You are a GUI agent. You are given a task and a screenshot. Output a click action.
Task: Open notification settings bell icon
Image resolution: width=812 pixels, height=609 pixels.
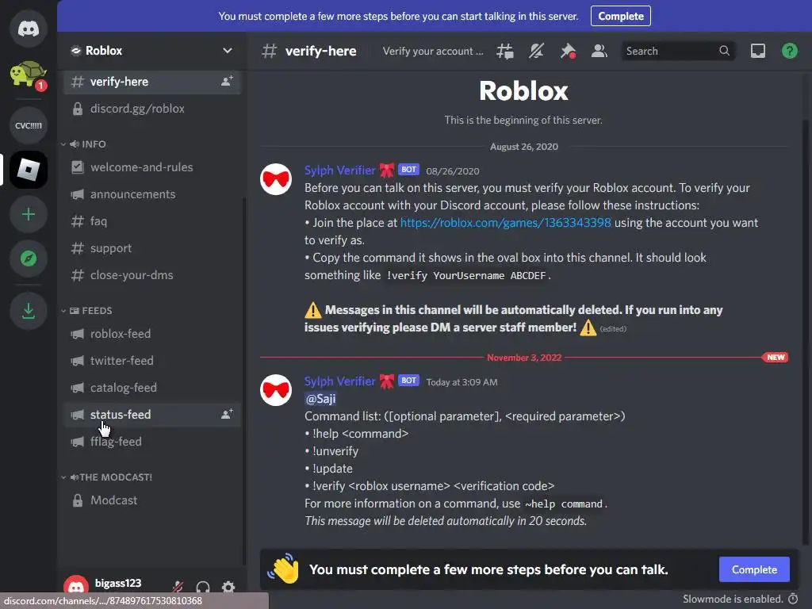537,51
